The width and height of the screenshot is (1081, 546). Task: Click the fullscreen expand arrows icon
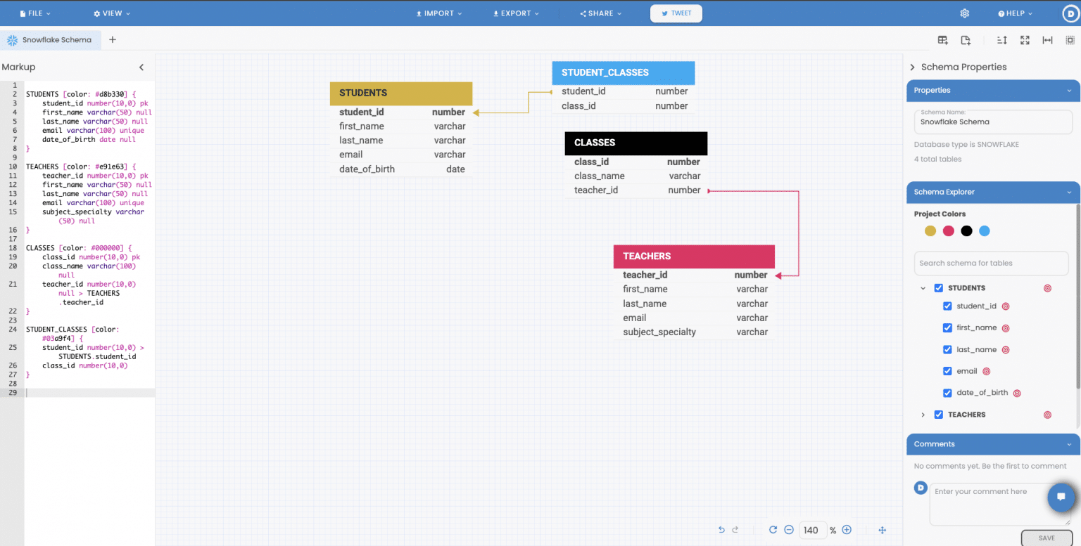tap(1025, 40)
